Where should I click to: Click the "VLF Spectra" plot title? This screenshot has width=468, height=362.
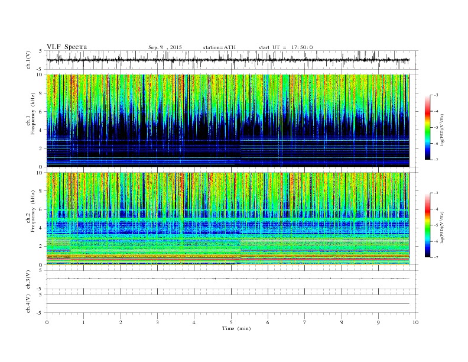coord(67,47)
